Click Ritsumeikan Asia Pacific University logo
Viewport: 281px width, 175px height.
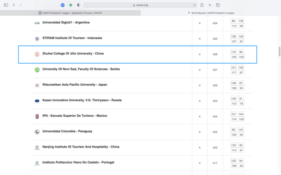(37, 85)
